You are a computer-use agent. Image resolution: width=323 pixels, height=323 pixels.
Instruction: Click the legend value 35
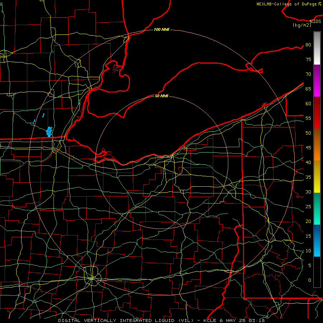308,177
